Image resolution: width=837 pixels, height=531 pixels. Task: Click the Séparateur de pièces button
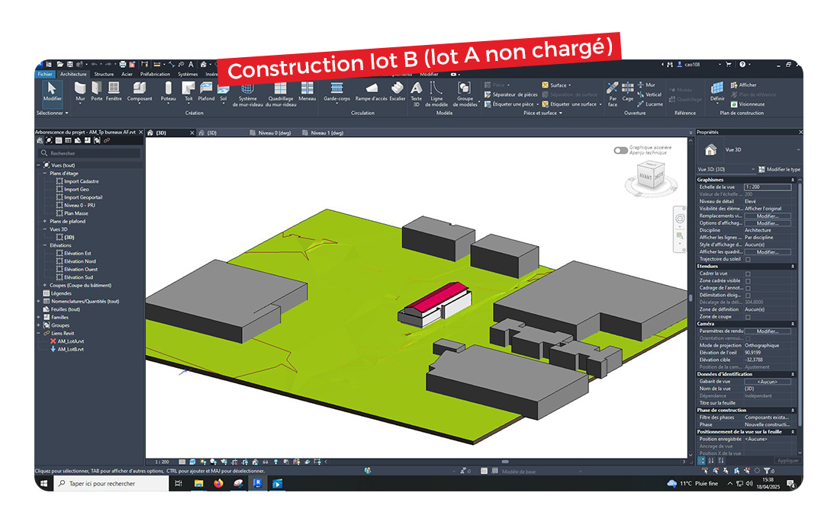(511, 94)
